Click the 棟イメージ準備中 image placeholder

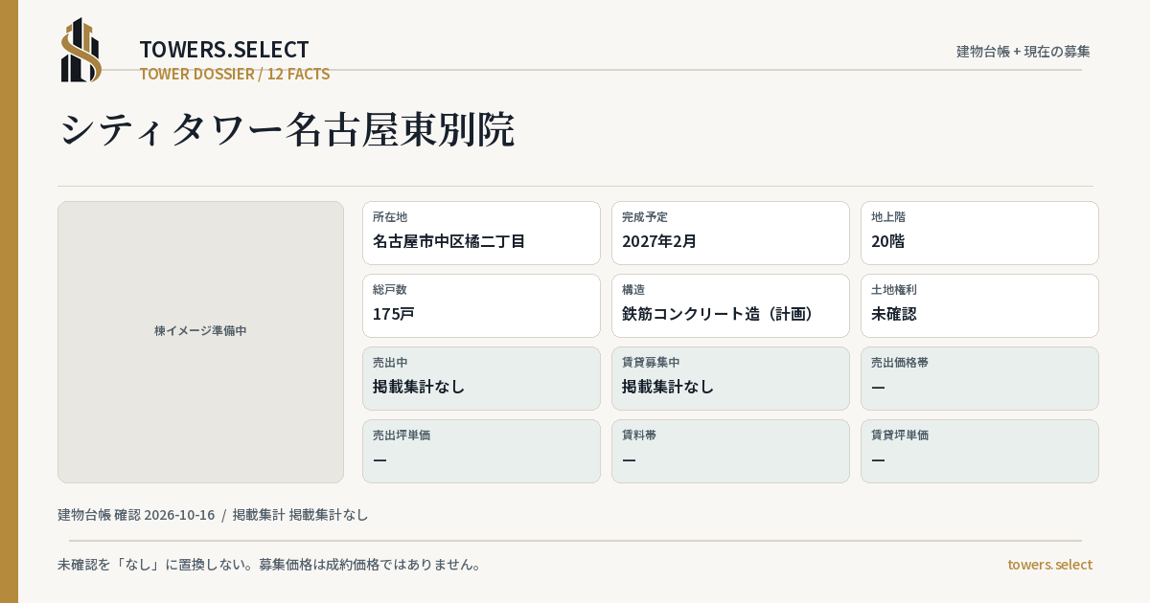200,342
